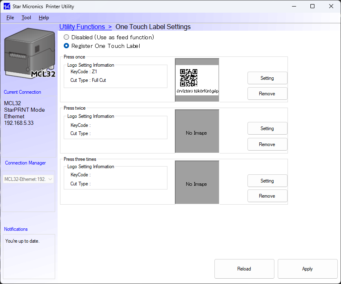341x284 pixels.
Task: Reload the label settings
Action: point(244,269)
